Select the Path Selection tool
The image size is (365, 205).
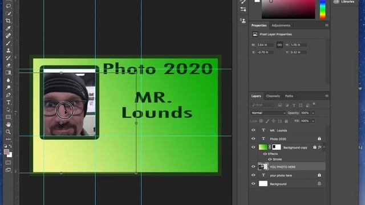click(x=9, y=110)
